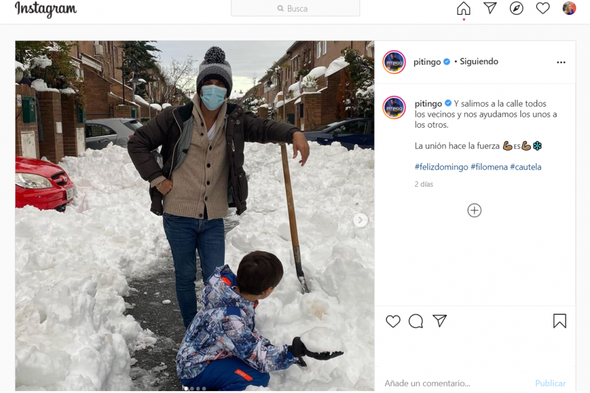Toggle the Siguiendo follow status
The image size is (590, 393).
(x=479, y=61)
